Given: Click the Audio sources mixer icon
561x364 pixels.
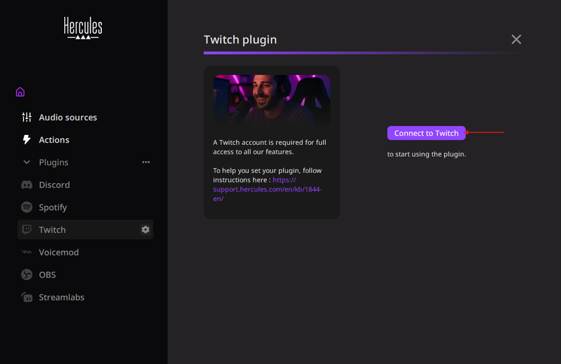Looking at the screenshot, I should (27, 117).
